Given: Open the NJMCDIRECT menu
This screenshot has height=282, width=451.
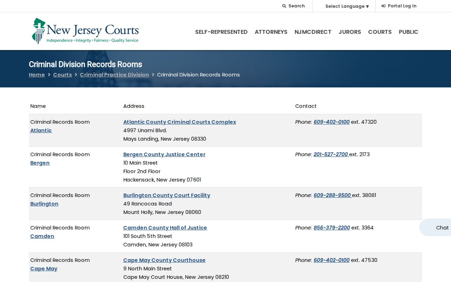Looking at the screenshot, I should pyautogui.click(x=313, y=32).
